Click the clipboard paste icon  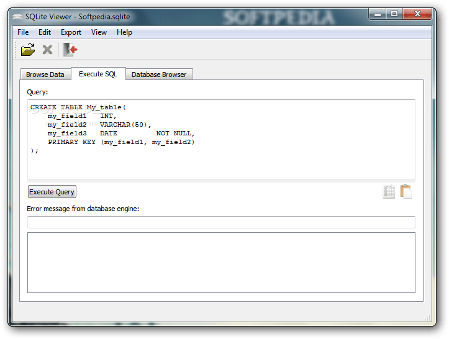click(x=406, y=192)
